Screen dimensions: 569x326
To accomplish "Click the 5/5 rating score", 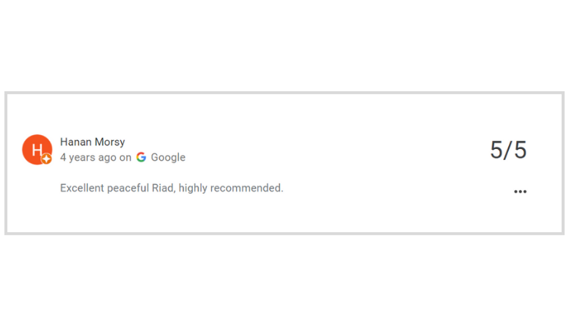I will pos(508,150).
